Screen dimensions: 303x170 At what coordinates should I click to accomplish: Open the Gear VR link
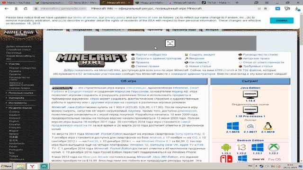[258, 160]
